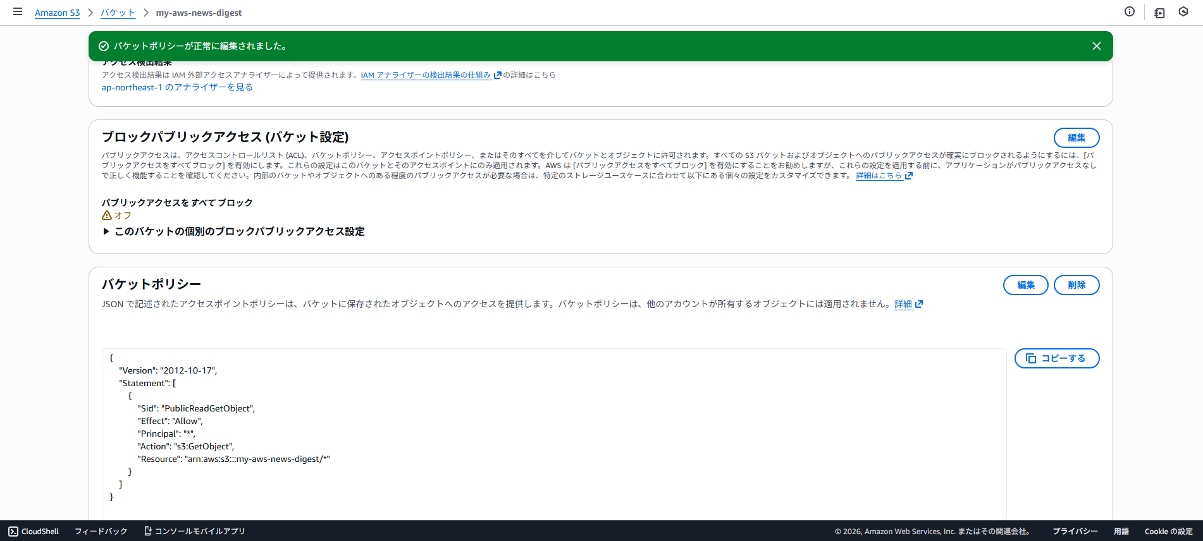Click the top-right hexagon settings icon
Viewport: 1203px width, 541px height.
click(x=1183, y=12)
